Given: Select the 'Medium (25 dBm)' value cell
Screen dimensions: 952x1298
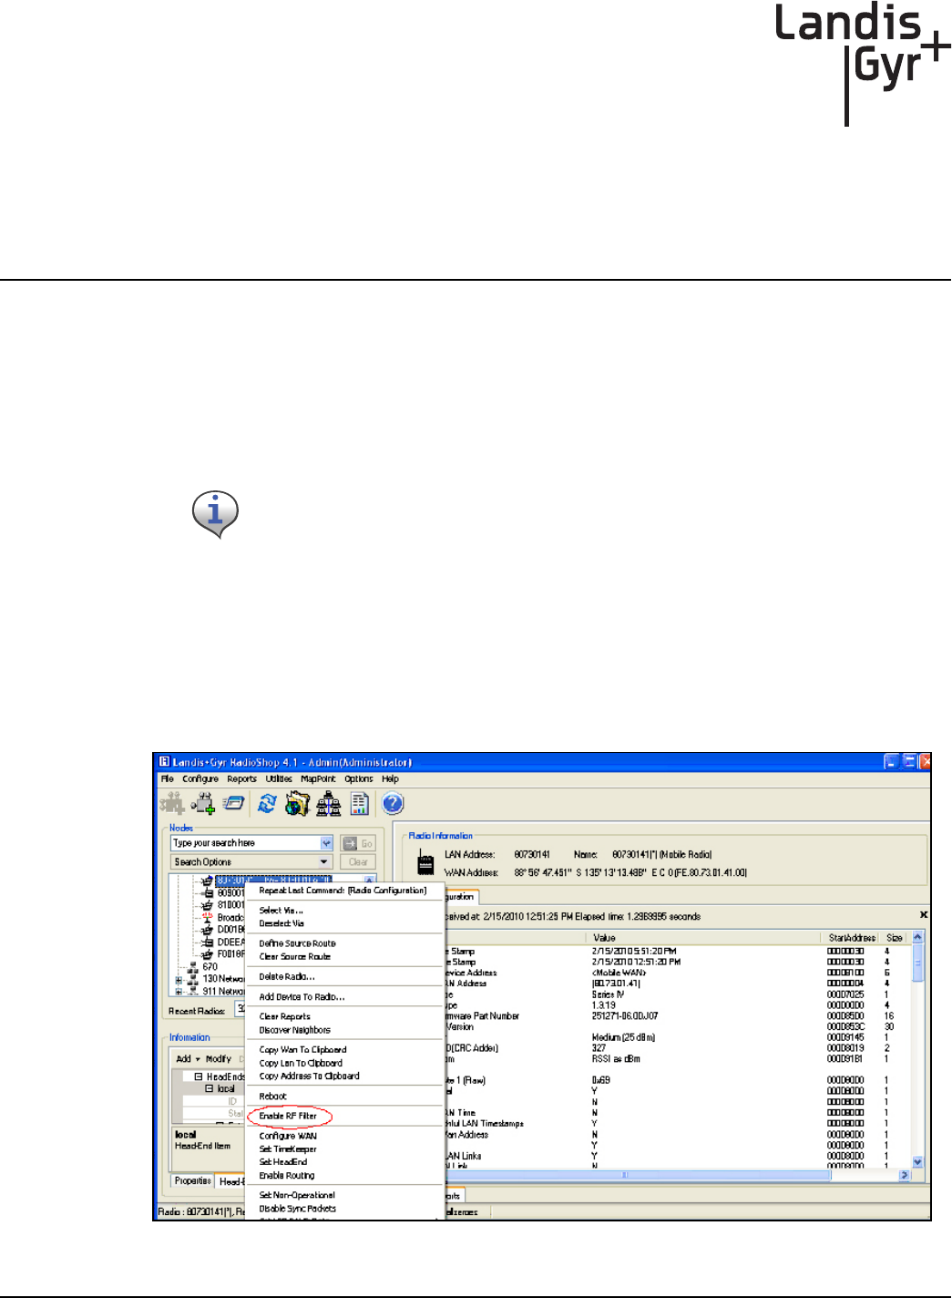Looking at the screenshot, I should (624, 1037).
